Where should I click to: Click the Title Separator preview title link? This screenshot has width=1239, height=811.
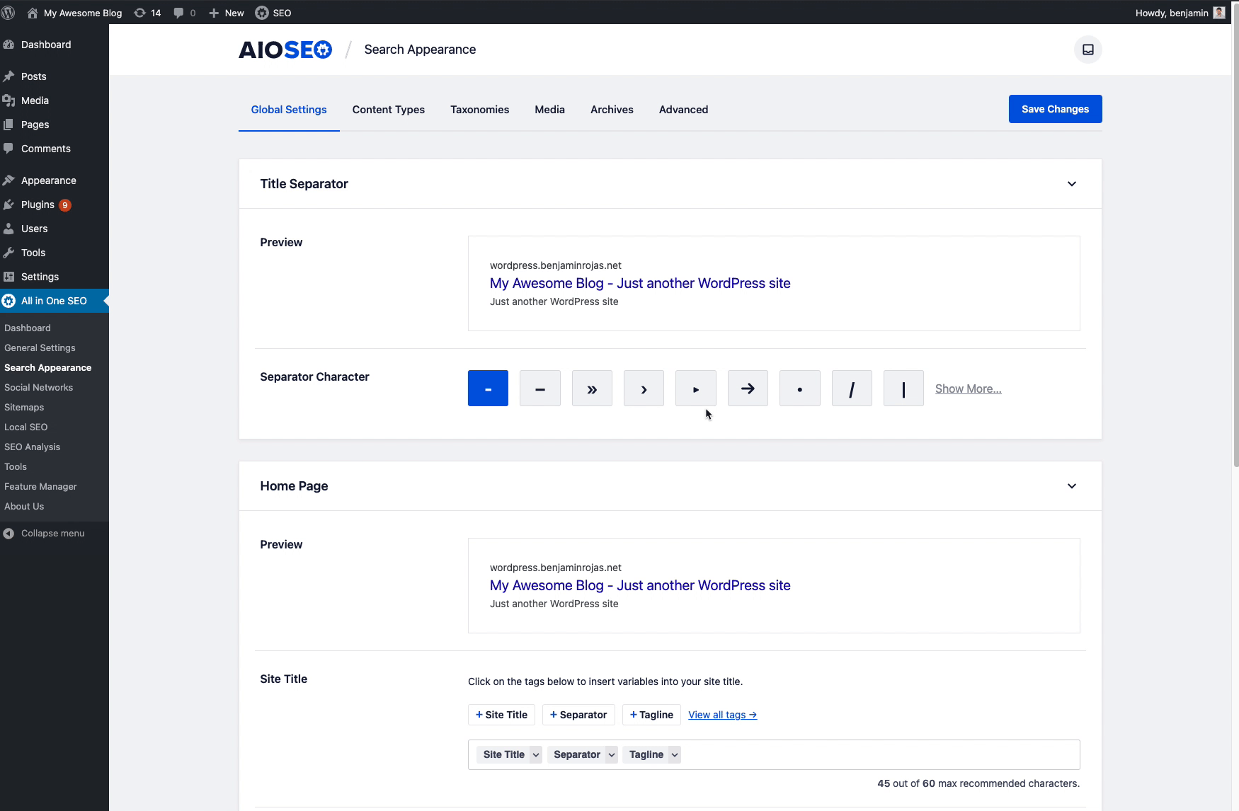coord(640,283)
